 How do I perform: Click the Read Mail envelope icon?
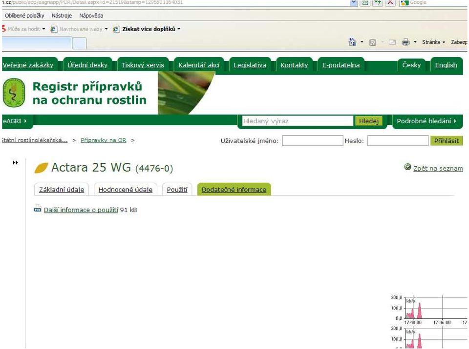tap(392, 42)
